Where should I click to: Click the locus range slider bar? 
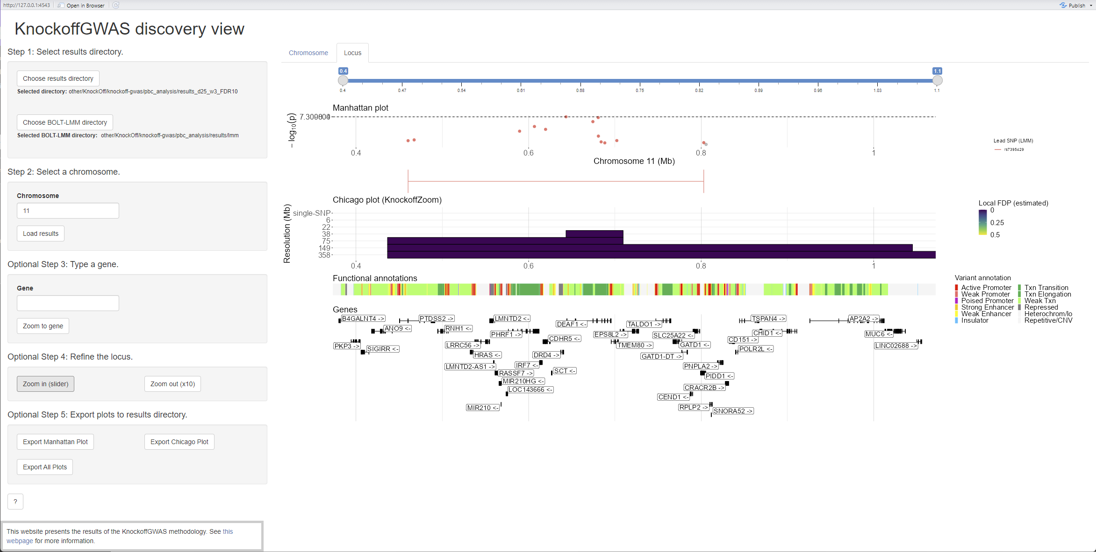tap(640, 80)
